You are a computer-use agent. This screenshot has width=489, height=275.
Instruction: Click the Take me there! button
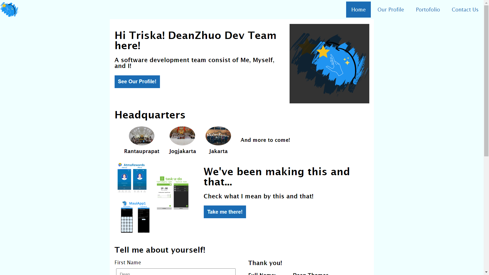click(x=225, y=212)
